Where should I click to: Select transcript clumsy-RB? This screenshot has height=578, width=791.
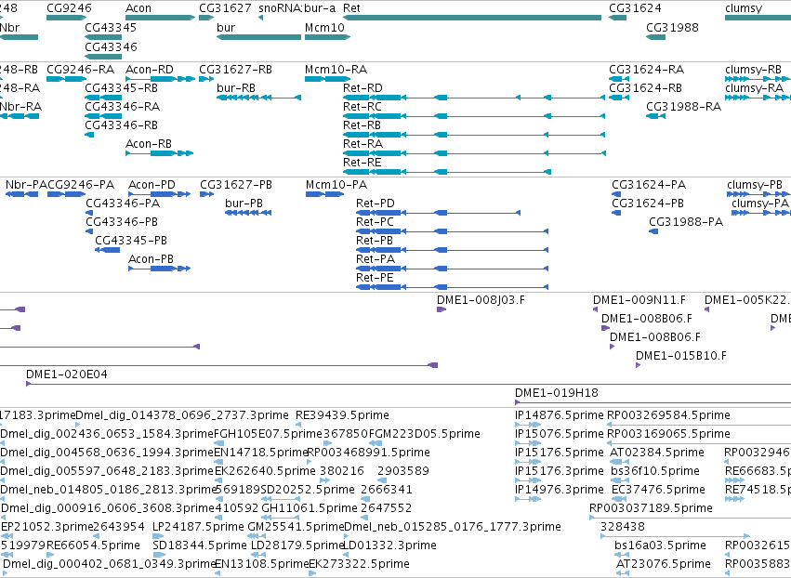(753, 69)
